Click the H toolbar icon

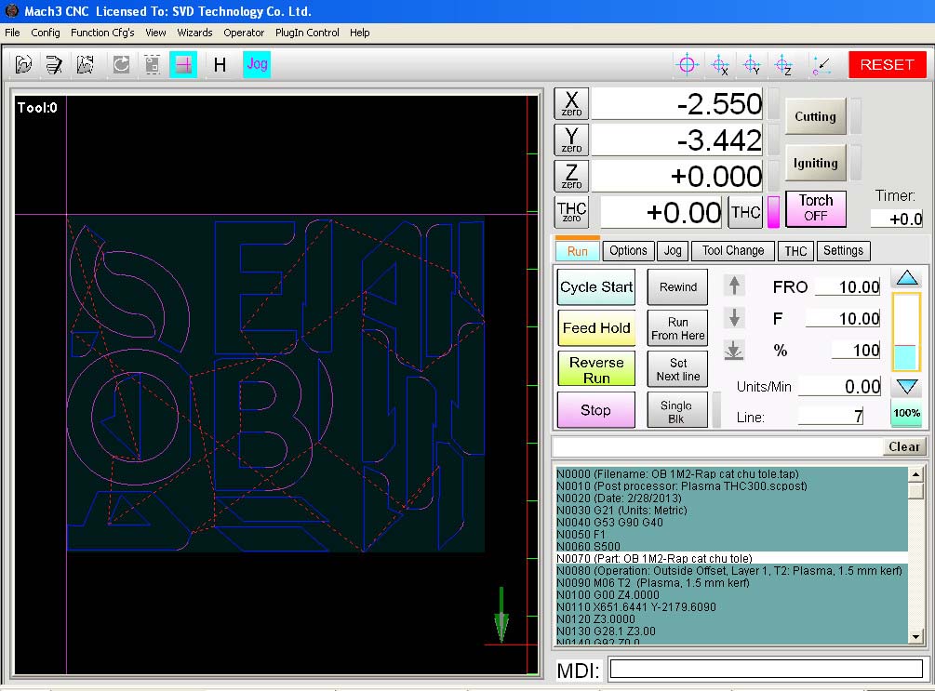(220, 64)
